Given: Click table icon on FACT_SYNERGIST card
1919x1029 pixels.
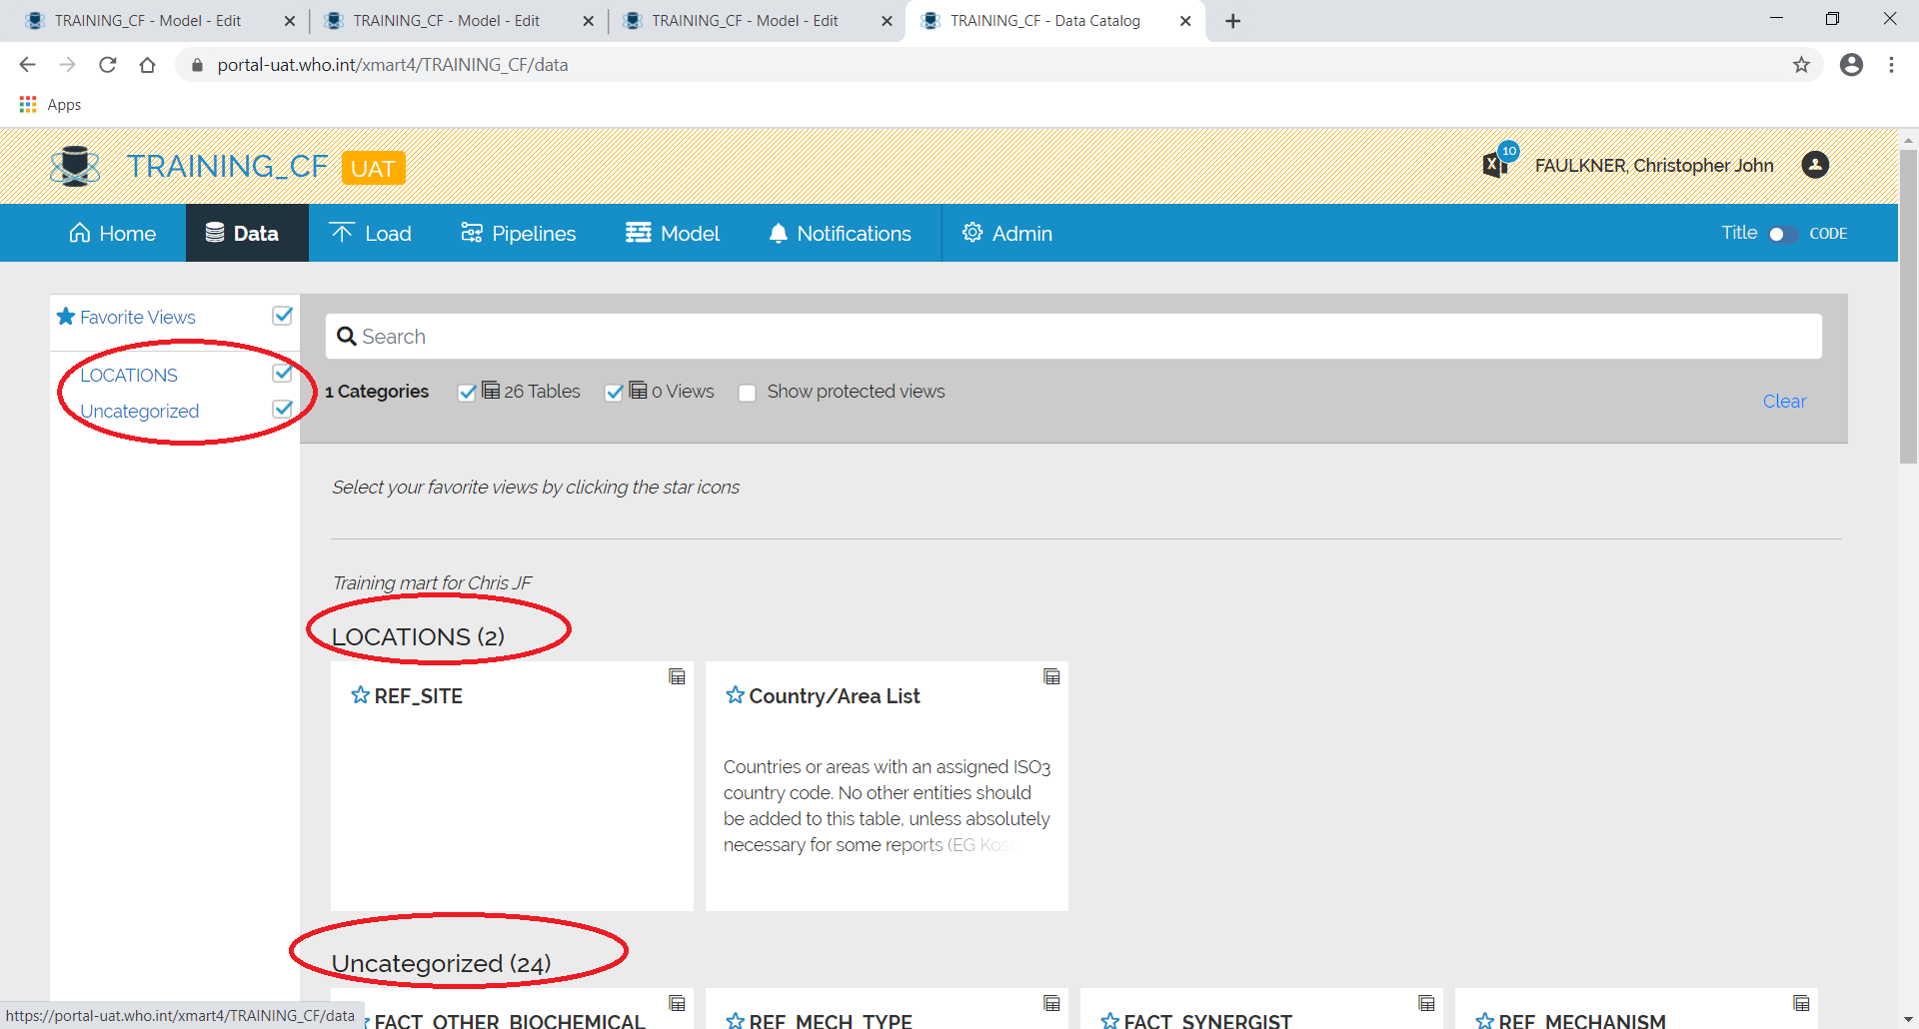Looking at the screenshot, I should 1426,1003.
